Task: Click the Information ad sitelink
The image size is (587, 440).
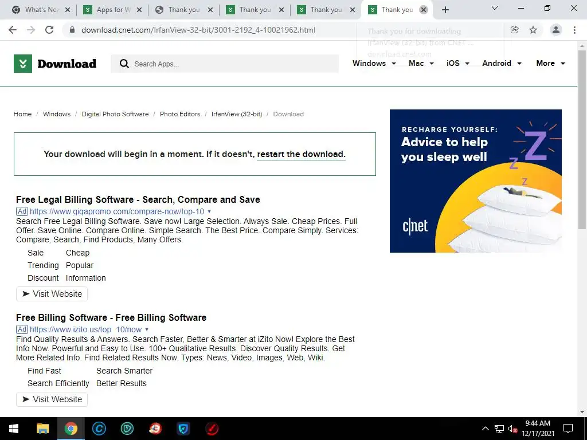Action: 86,278
